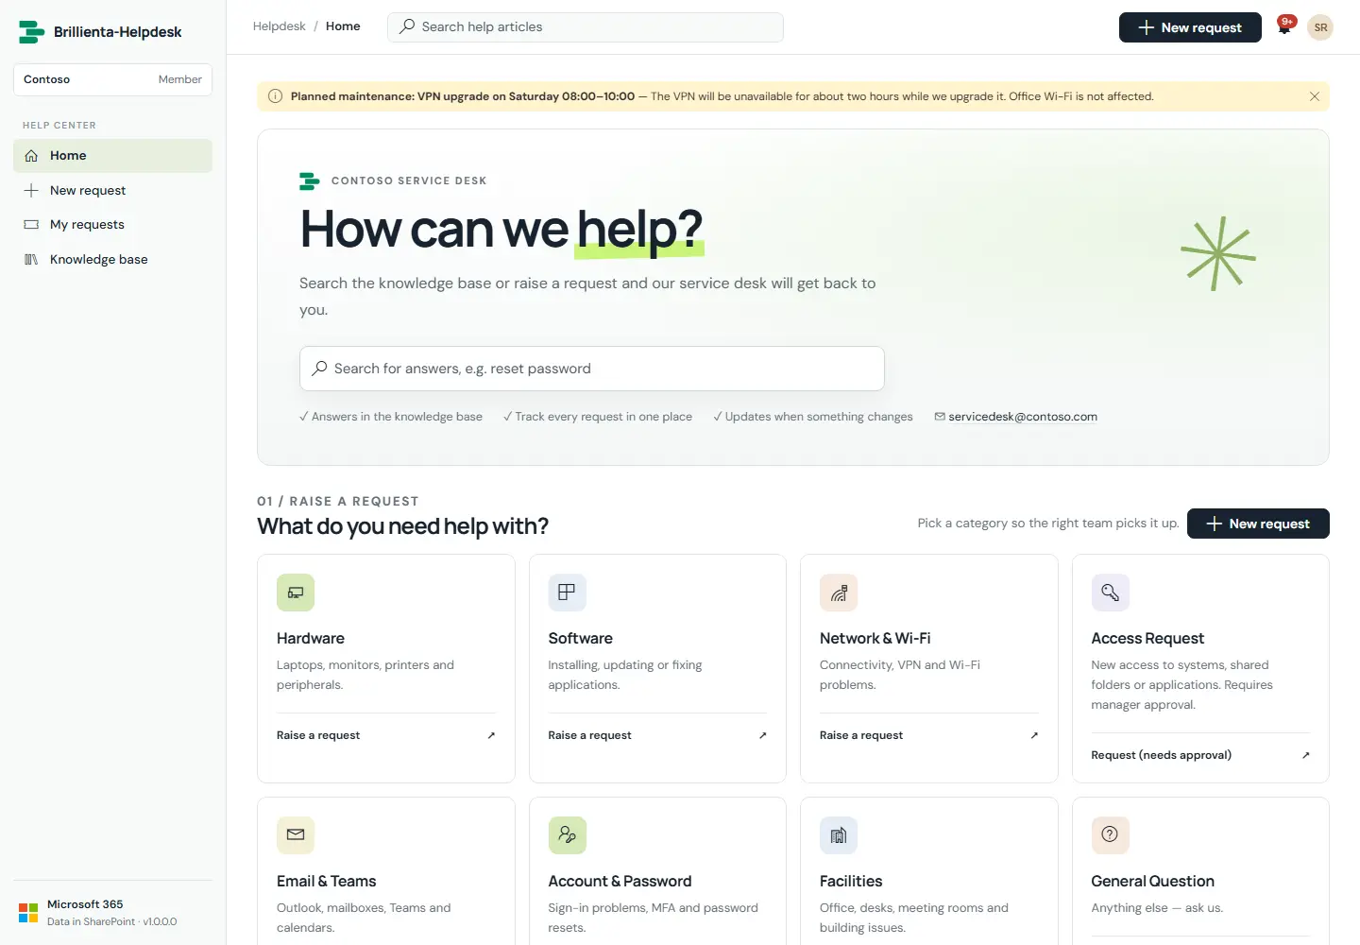Open My requests in the sidebar
1360x945 pixels.
(112, 225)
